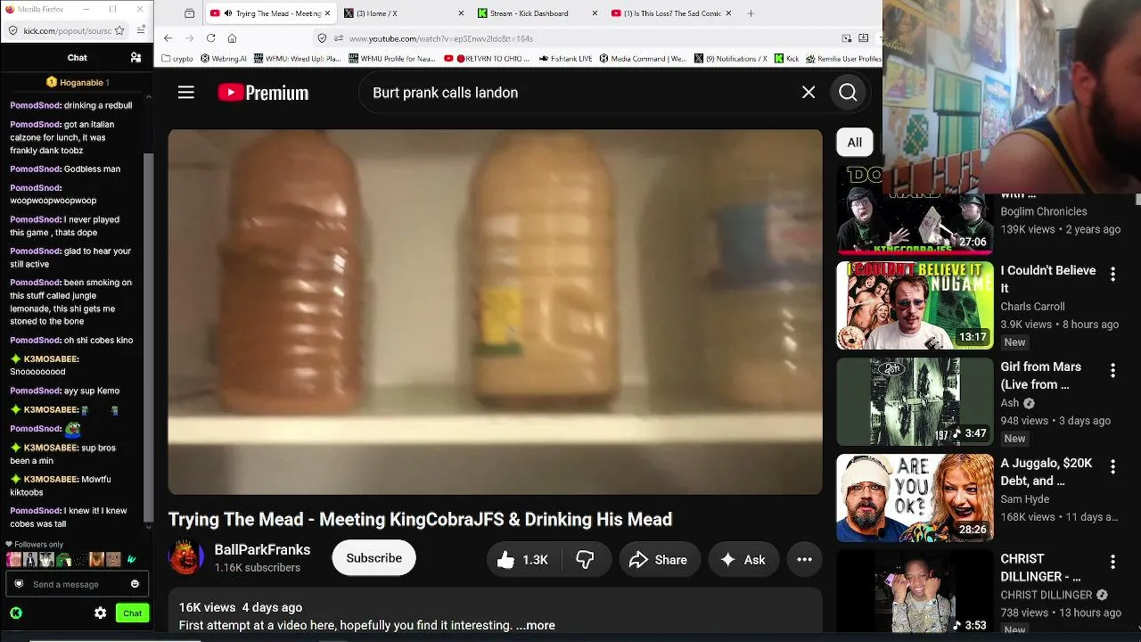Select the All filter chip
Screen dimensions: 1141x642
pos(854,143)
